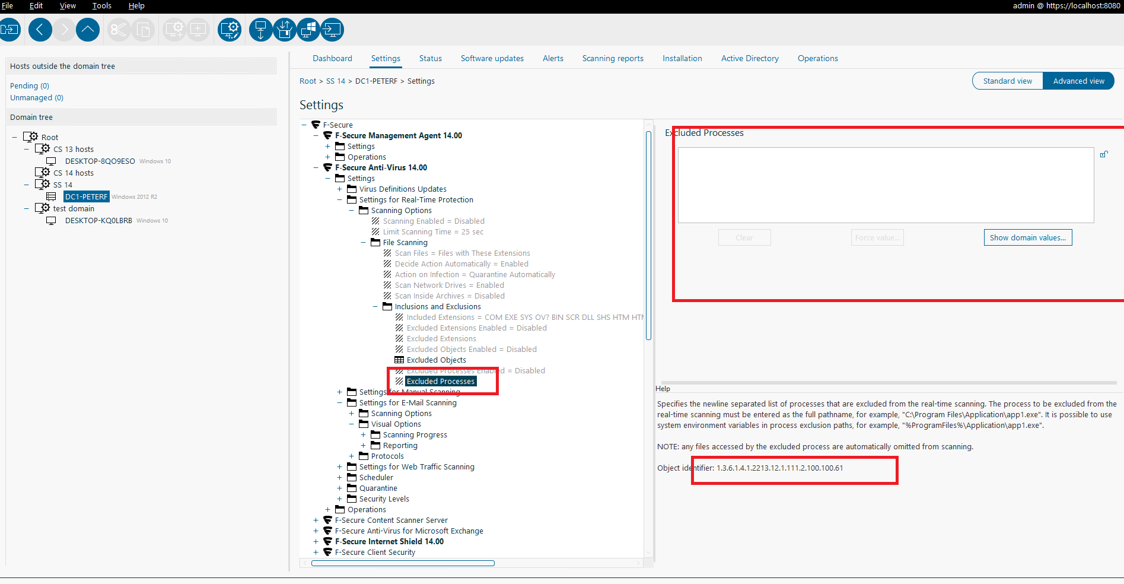Click SS 14 in the breadcrumb
Screen dimensions: 1124x584
[335, 81]
